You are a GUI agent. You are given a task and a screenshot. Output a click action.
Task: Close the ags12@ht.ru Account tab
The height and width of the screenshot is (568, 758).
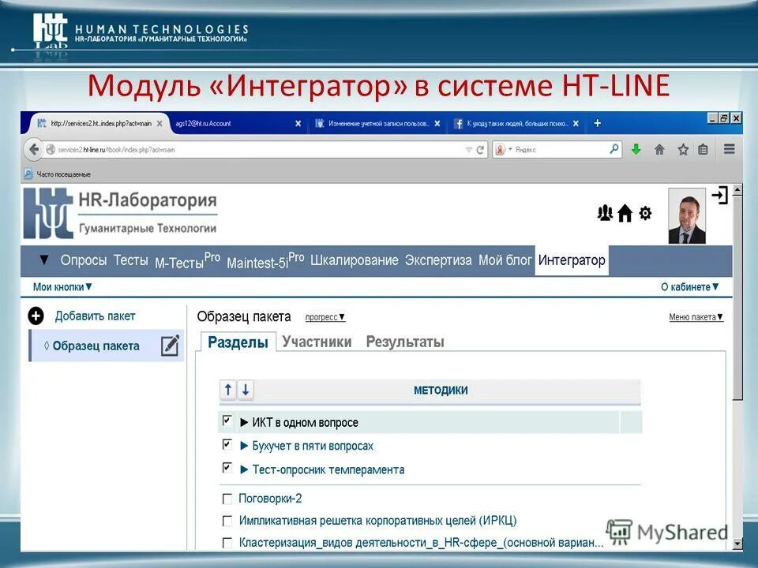(298, 124)
